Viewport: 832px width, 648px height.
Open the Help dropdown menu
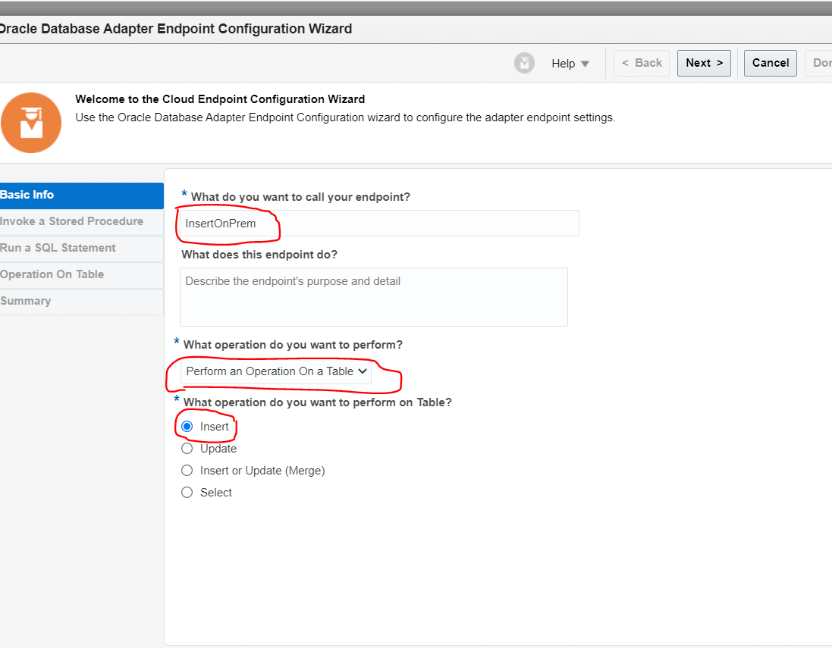(x=570, y=63)
